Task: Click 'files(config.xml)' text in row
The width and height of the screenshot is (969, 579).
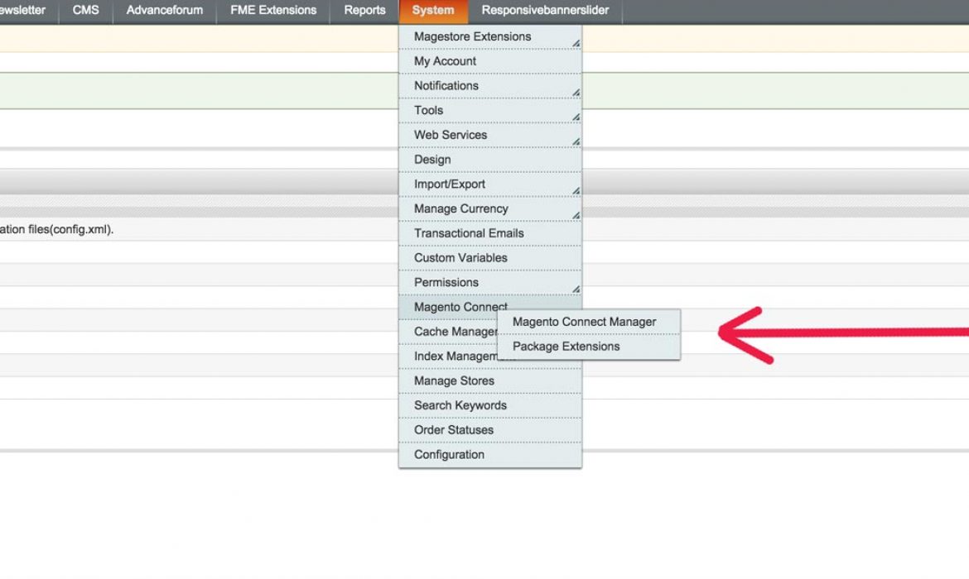Action: click(70, 230)
